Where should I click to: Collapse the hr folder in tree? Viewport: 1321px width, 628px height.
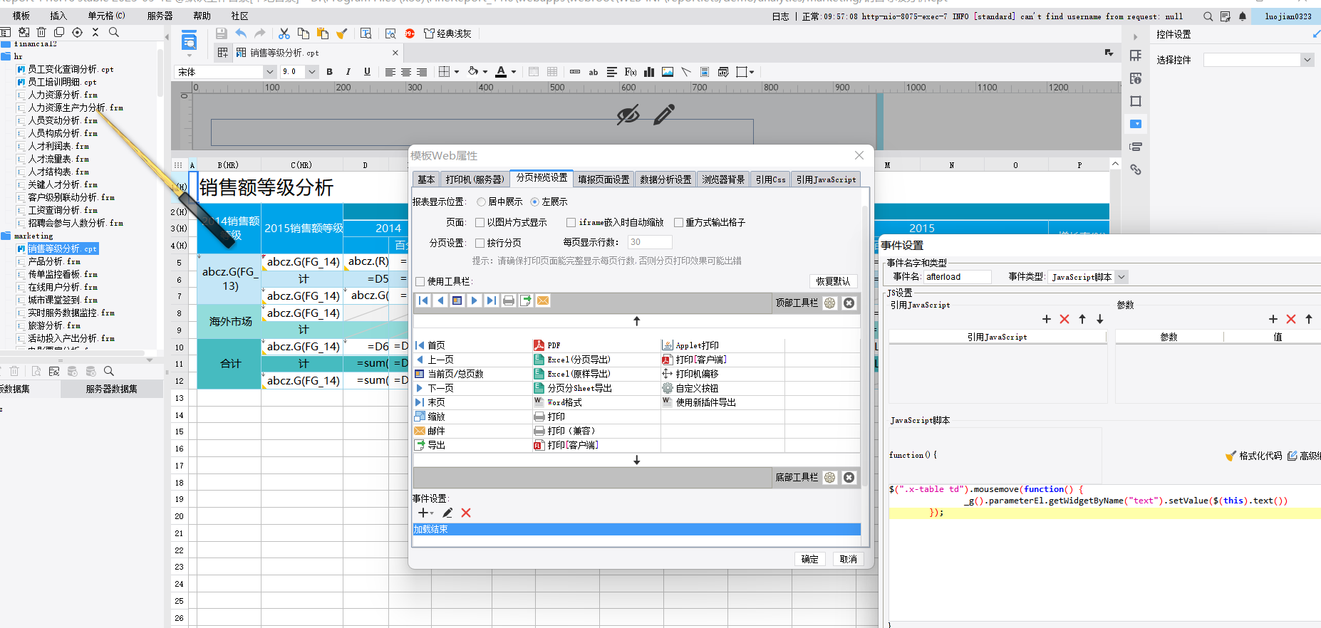point(6,56)
